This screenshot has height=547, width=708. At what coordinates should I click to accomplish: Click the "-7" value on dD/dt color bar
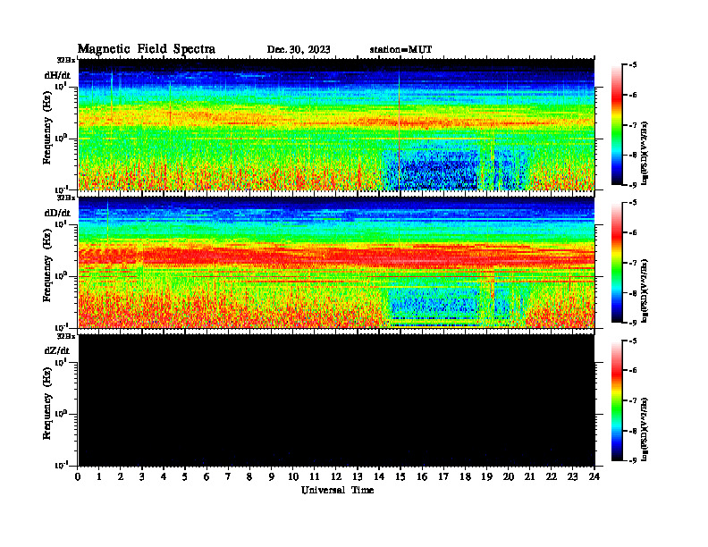tap(633, 263)
